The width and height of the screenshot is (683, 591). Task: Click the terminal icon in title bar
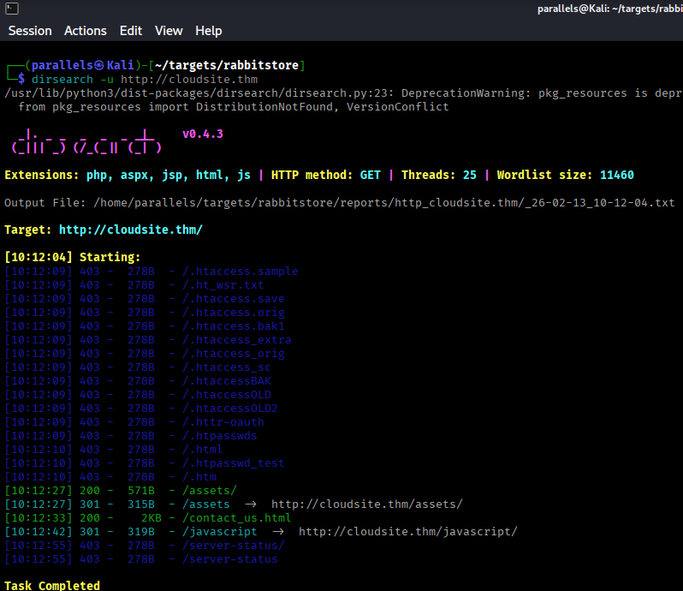(x=12, y=9)
